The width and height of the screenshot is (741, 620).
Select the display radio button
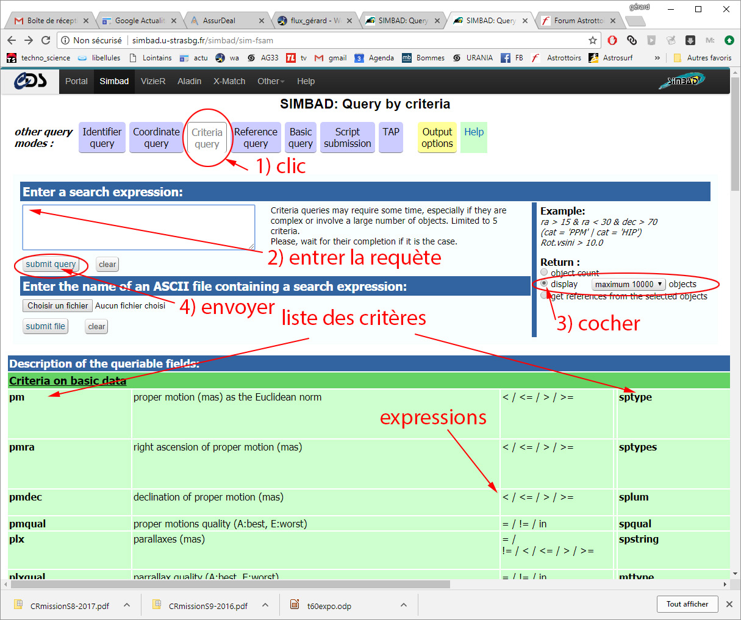[x=544, y=283]
